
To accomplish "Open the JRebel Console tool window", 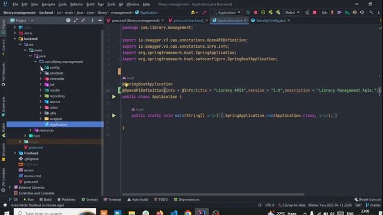I will pos(367,199).
